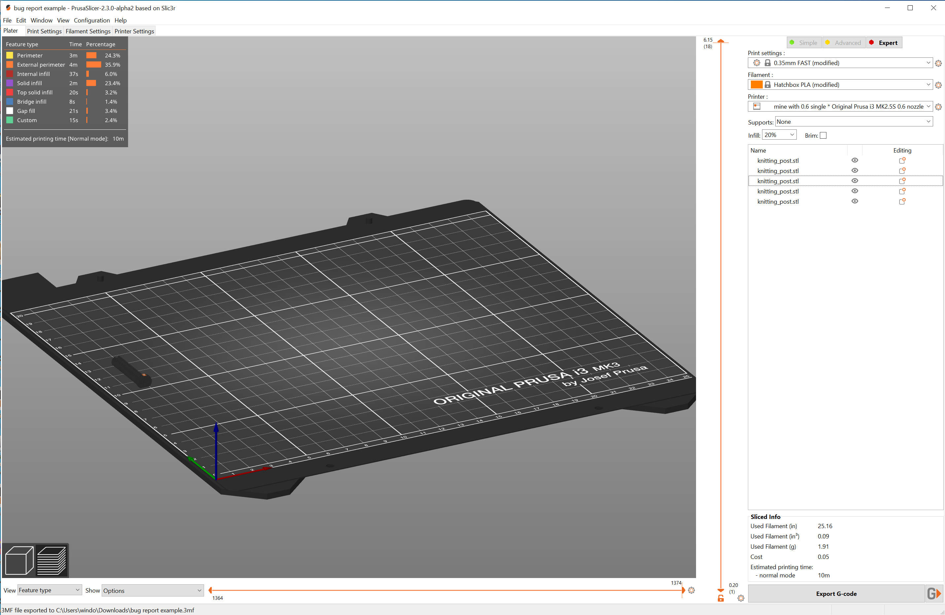Click Export G-code button

click(836, 594)
